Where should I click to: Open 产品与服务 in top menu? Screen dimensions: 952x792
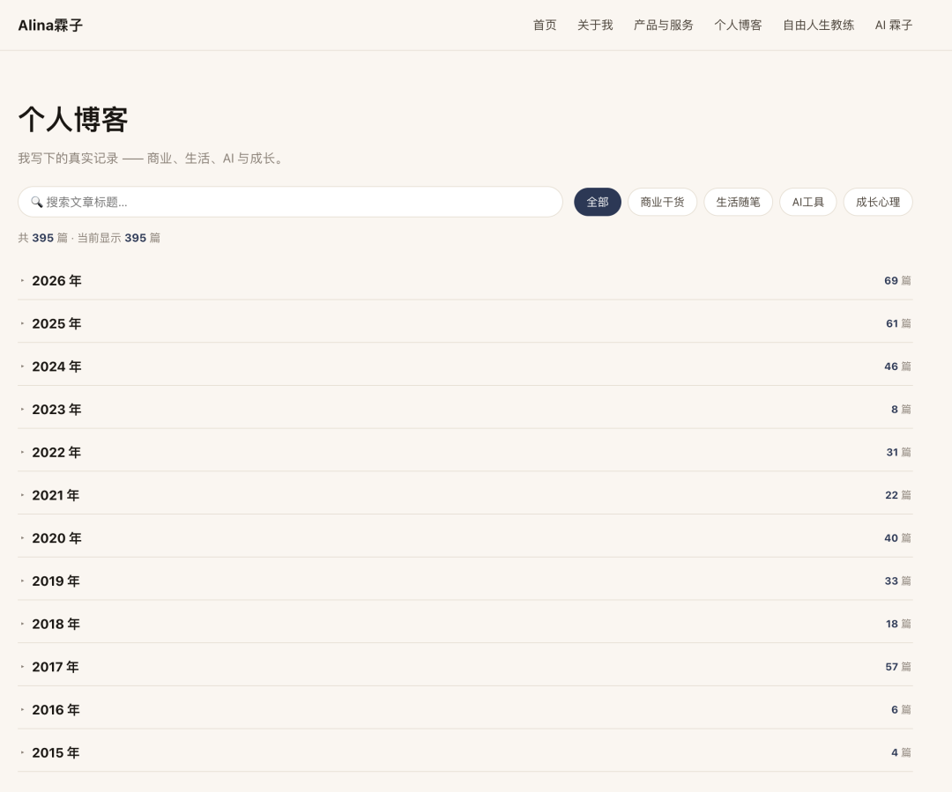click(664, 25)
